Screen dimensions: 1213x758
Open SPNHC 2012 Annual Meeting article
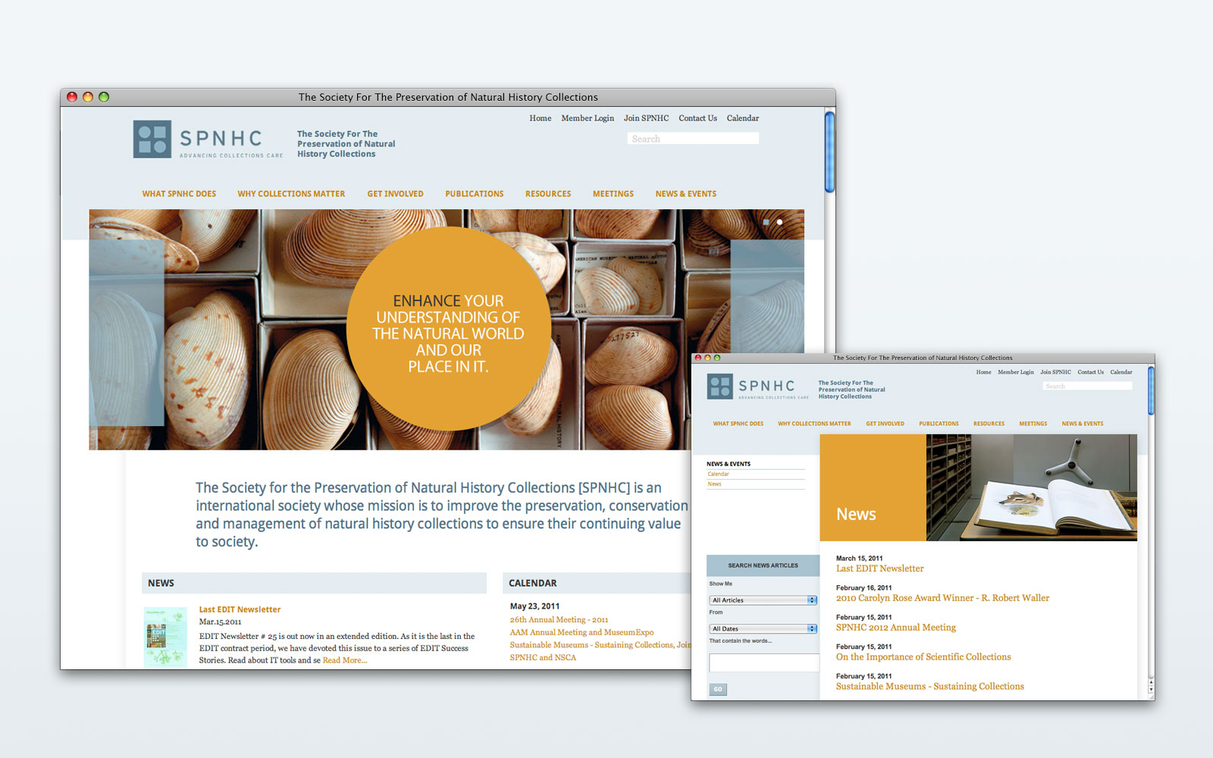895,628
